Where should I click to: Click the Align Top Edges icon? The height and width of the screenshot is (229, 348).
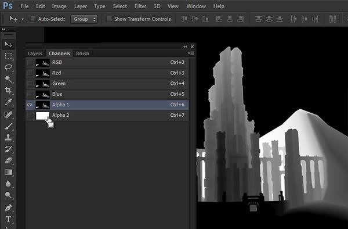point(184,19)
